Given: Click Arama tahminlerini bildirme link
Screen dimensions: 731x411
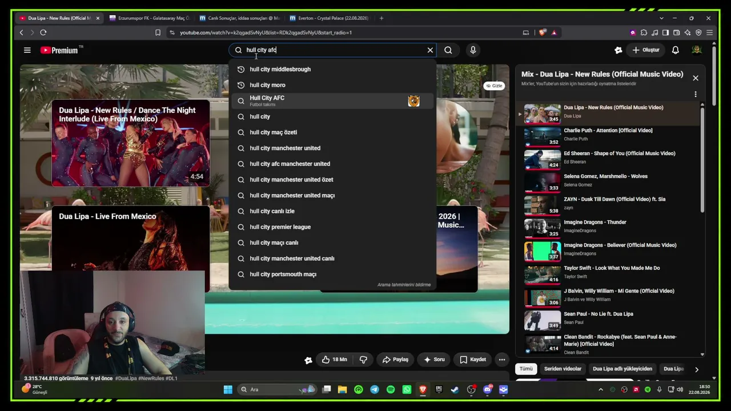Looking at the screenshot, I should point(404,285).
